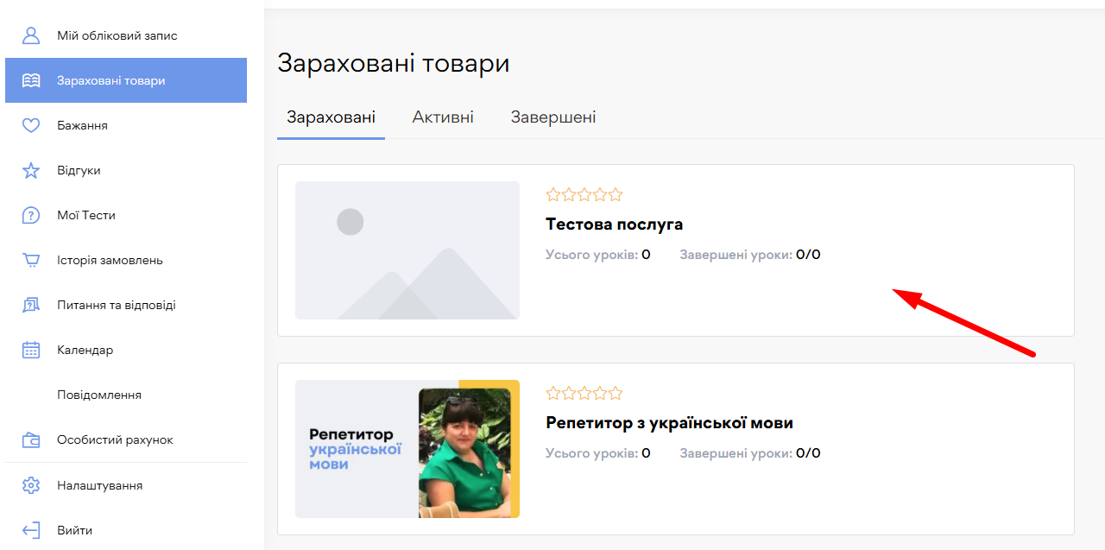This screenshot has height=550, width=1105.
Task: Click the Q&A icon for Питання та відповіді
Action: tap(31, 305)
